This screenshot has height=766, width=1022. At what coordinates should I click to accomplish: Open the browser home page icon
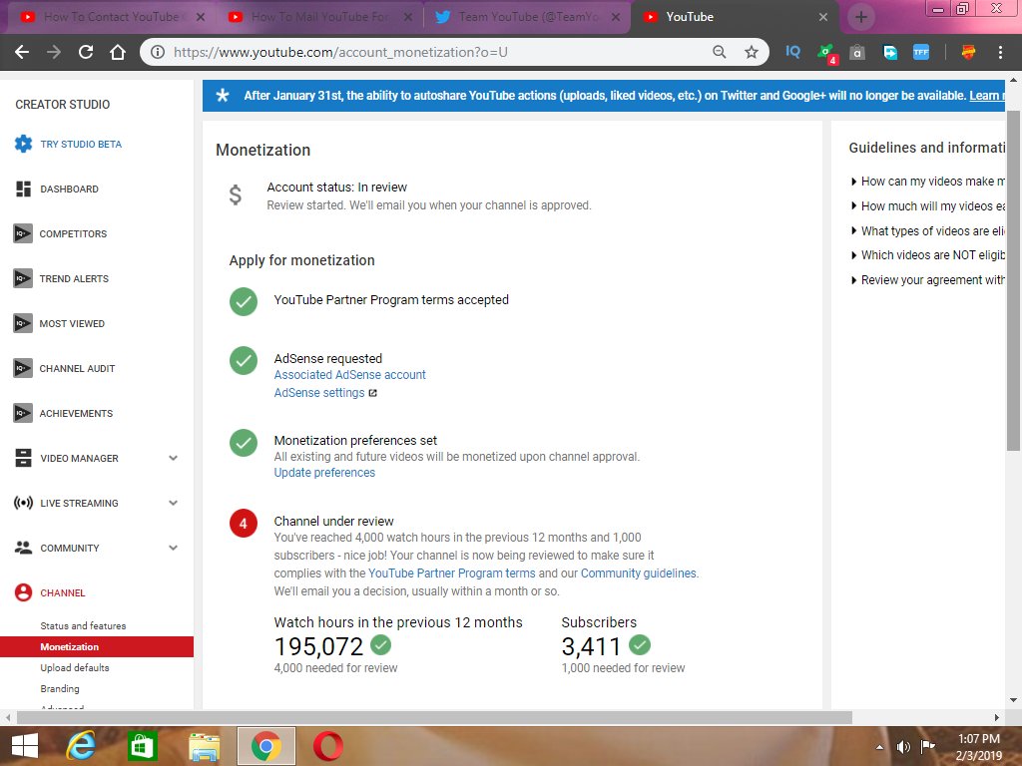118,52
